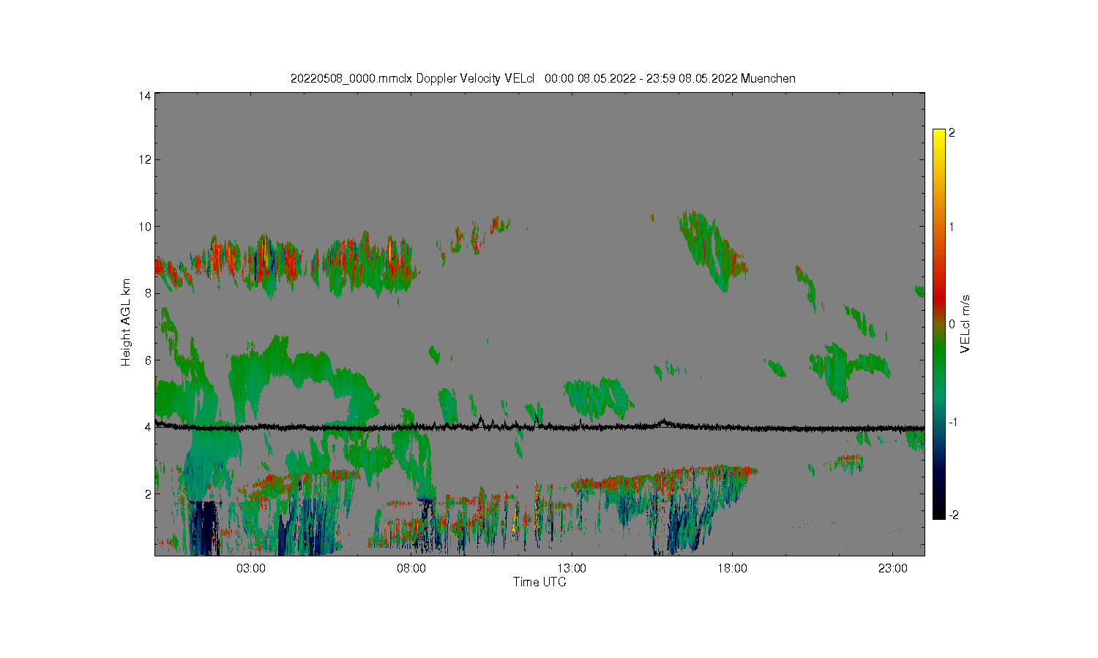Click the height axis label '8'

[148, 293]
